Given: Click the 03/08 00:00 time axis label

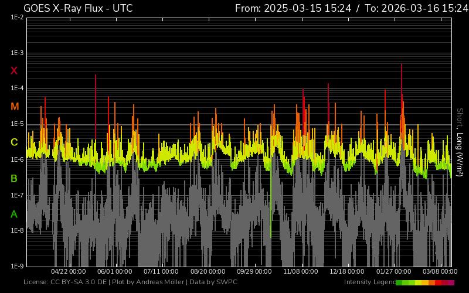Looking at the screenshot, I should [440, 272].
